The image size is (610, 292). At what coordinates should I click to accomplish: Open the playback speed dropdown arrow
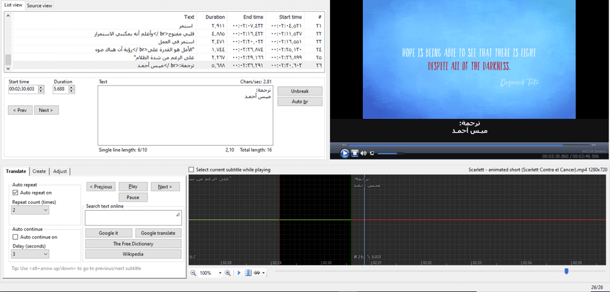click(x=264, y=274)
